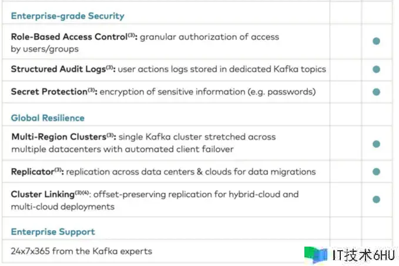Click the Cluster Linking feature name
Image resolution: width=399 pixels, height=266 pixels.
(43, 194)
